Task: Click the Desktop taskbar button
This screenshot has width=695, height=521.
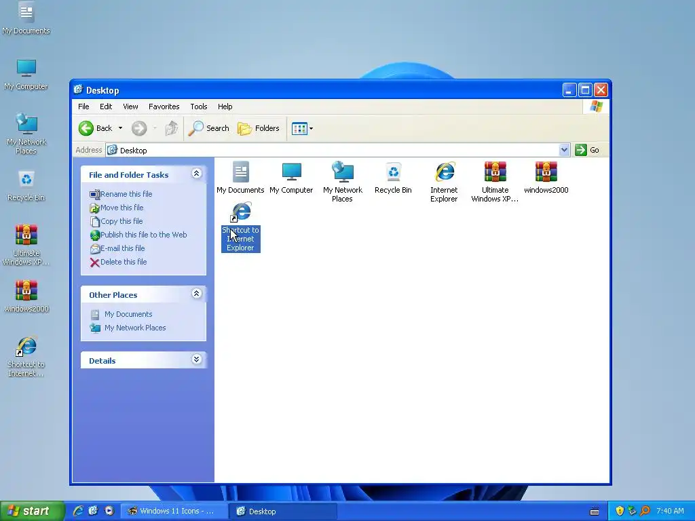Action: [283, 512]
